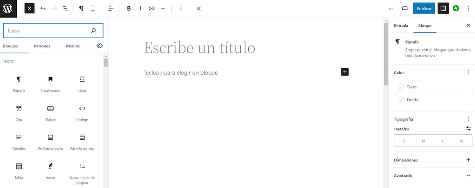Switch to the Entrada tab
Viewport: 475px width, 188px height.
401,26
